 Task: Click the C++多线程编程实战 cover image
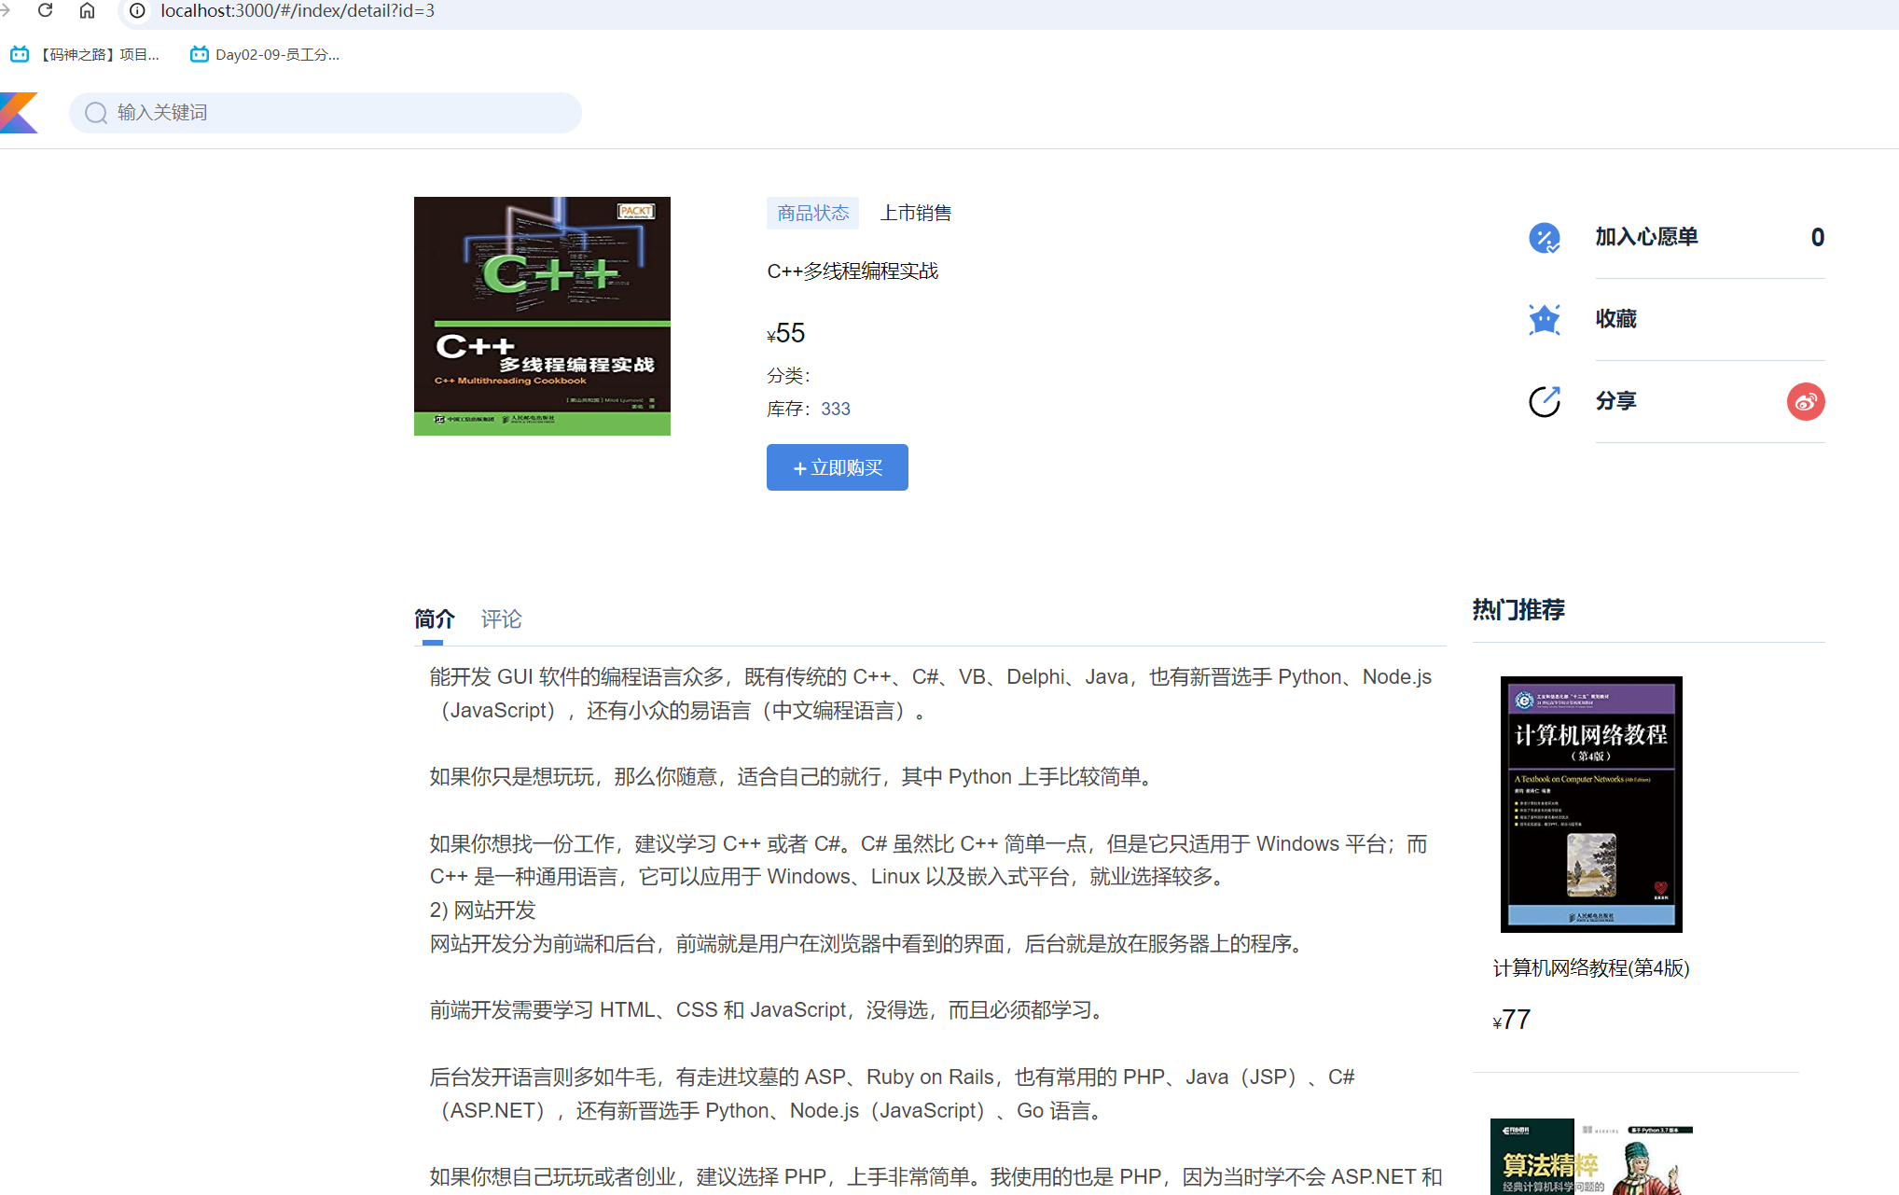pyautogui.click(x=541, y=316)
